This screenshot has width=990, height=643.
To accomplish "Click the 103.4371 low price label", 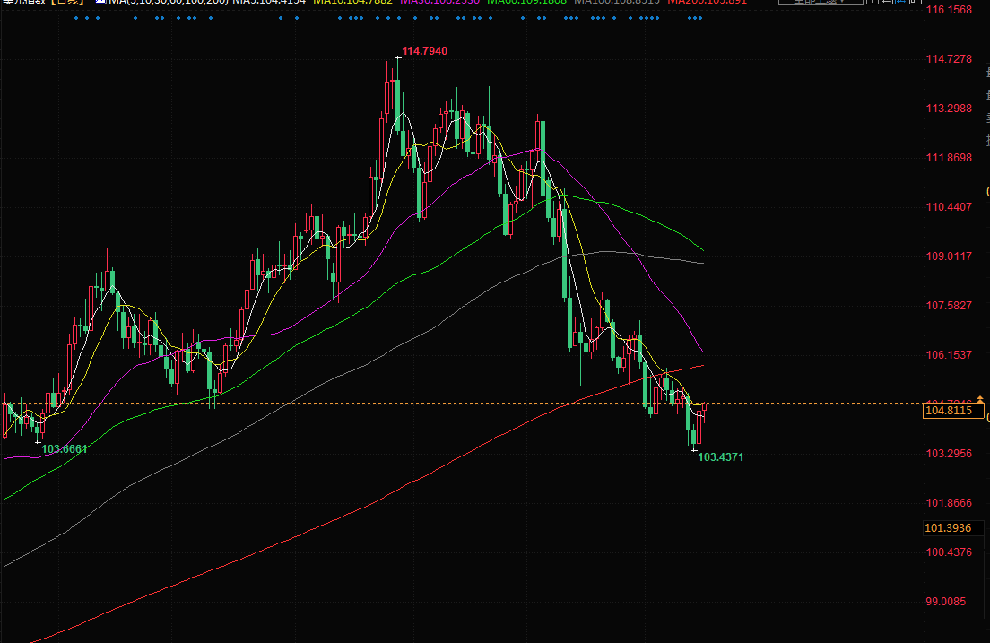I will pos(720,457).
